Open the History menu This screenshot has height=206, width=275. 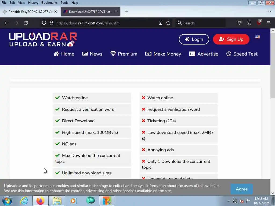[33, 3]
